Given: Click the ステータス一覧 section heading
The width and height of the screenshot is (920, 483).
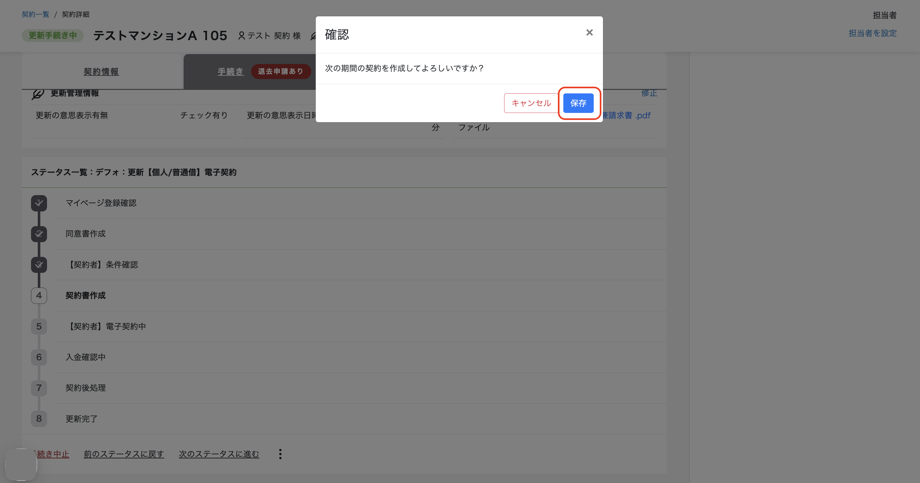Looking at the screenshot, I should pyautogui.click(x=134, y=172).
